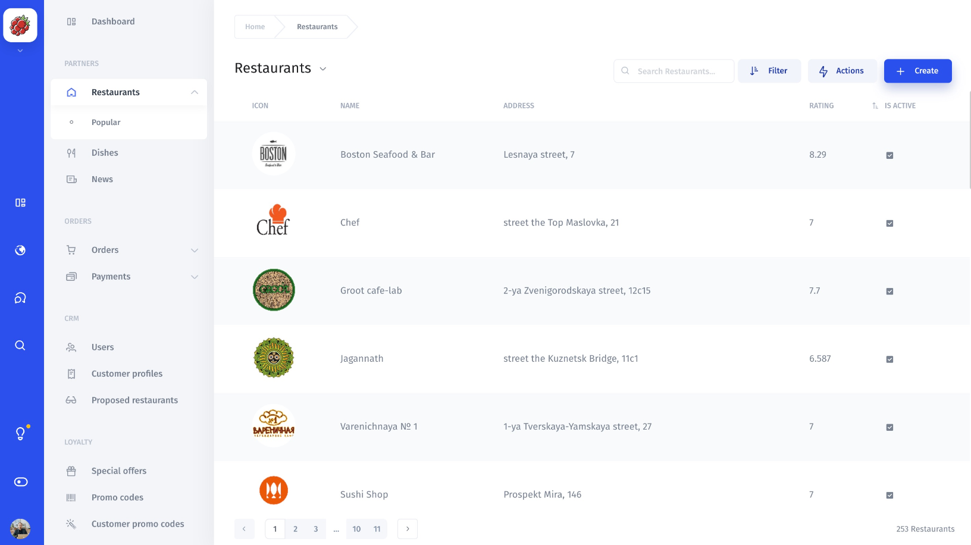The width and height of the screenshot is (971, 545).
Task: Click the magnifier icon in left rail
Action: 20,346
